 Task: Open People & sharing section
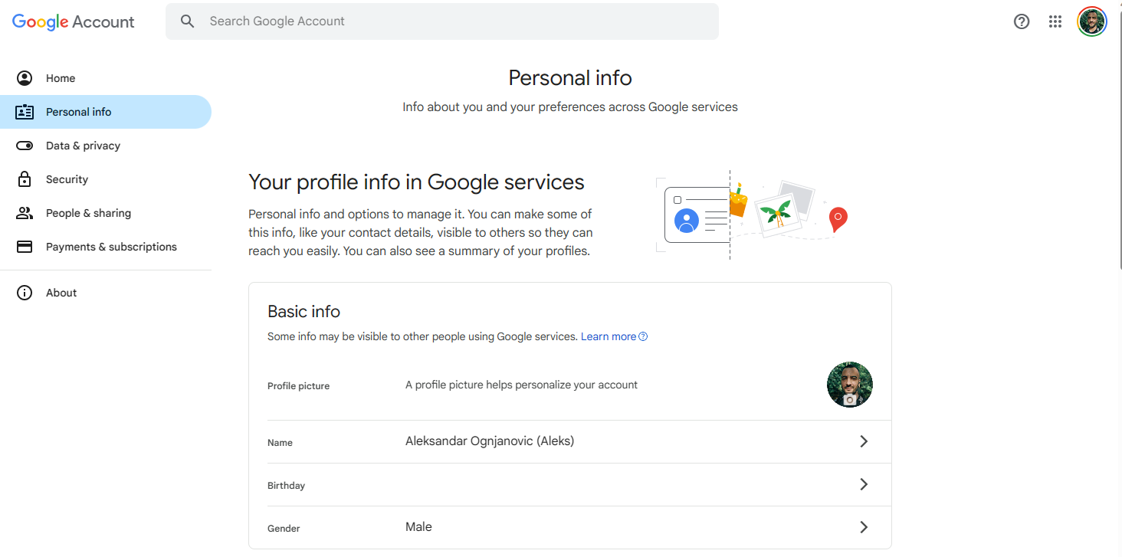point(106,213)
